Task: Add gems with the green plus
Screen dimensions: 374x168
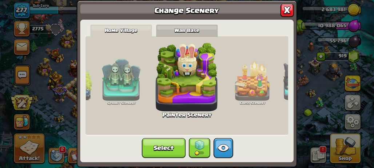Action: pyautogui.click(x=321, y=57)
